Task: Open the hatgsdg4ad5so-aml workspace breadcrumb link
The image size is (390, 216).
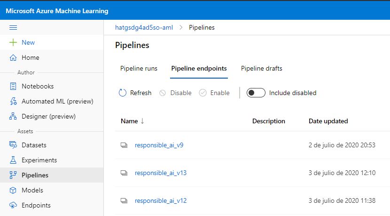Action: pyautogui.click(x=144, y=27)
